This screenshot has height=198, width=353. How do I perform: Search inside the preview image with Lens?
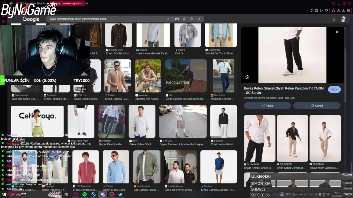(x=247, y=77)
